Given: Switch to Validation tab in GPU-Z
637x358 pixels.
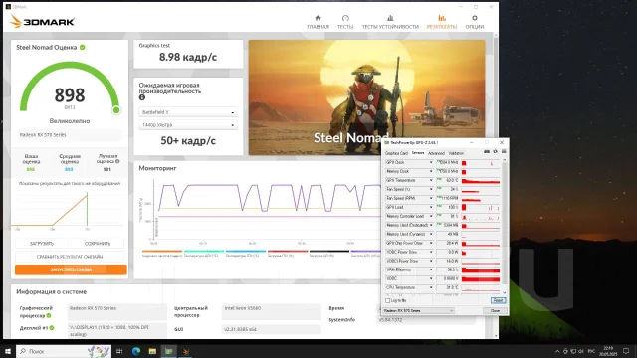Looking at the screenshot, I should [456, 153].
